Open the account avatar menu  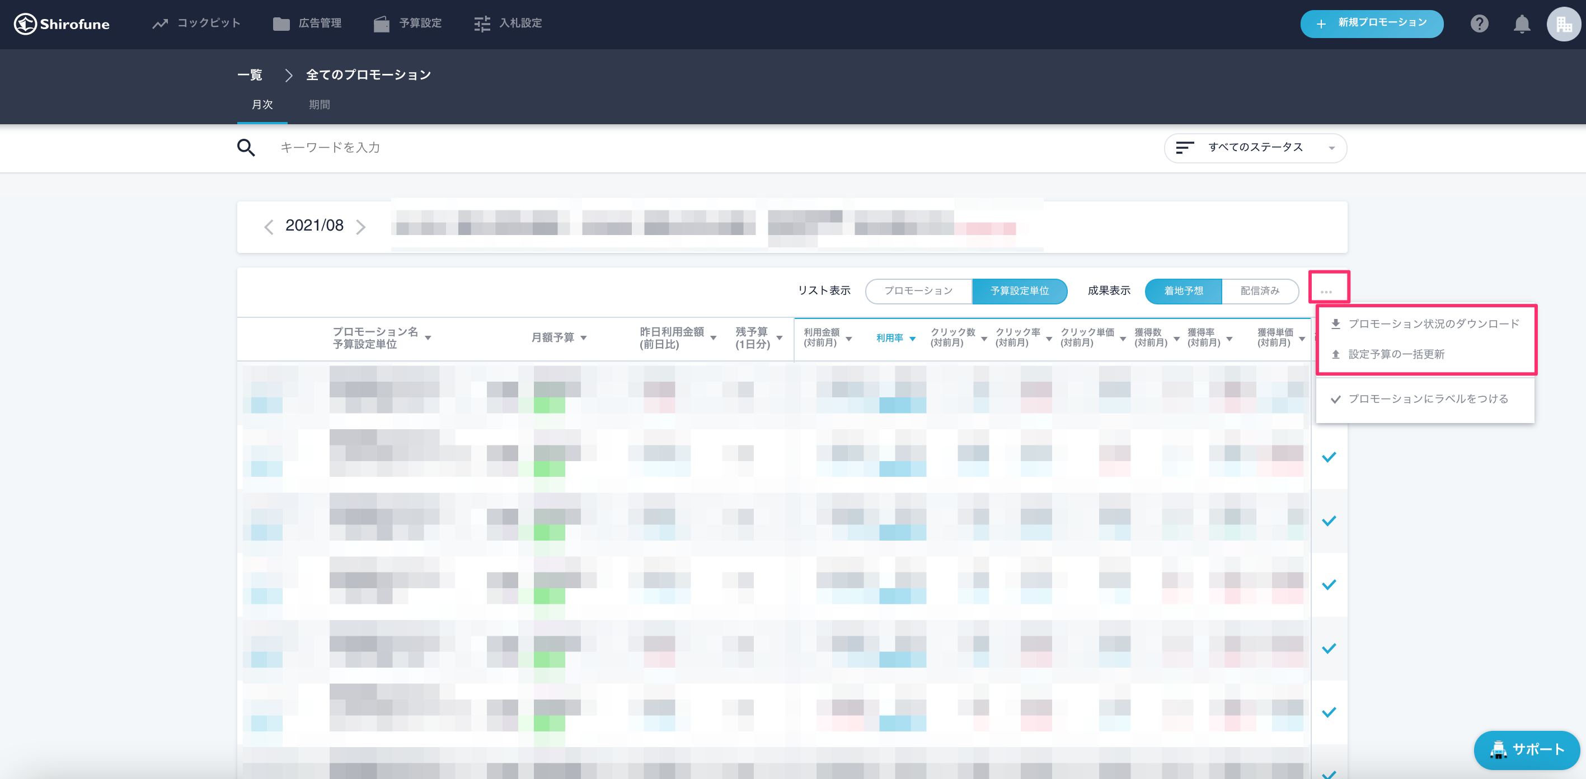1563,24
